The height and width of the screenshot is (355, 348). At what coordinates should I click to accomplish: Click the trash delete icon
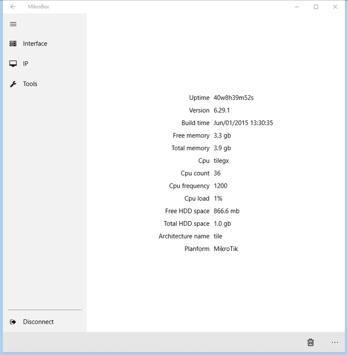point(310,342)
